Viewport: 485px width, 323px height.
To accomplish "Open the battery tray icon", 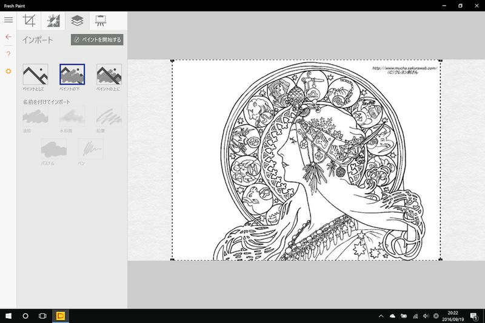I will click(x=404, y=316).
